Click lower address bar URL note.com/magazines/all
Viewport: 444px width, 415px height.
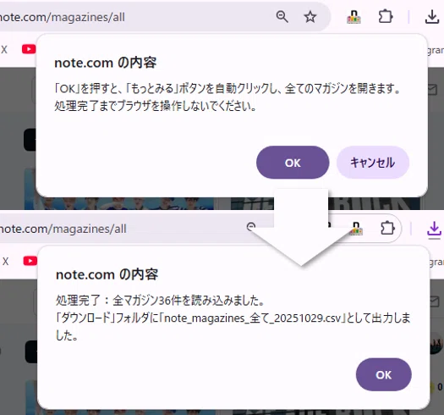click(x=63, y=229)
